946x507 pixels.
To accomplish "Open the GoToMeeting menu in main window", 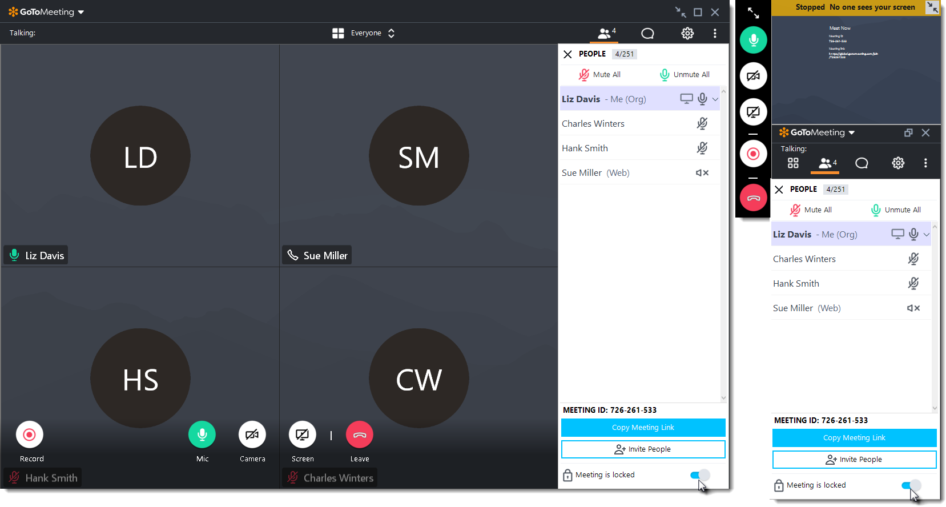I will coord(46,12).
